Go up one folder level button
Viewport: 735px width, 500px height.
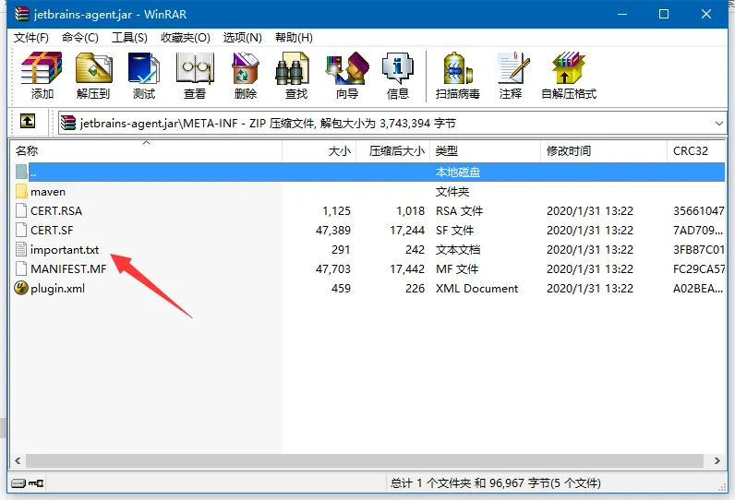tap(27, 122)
